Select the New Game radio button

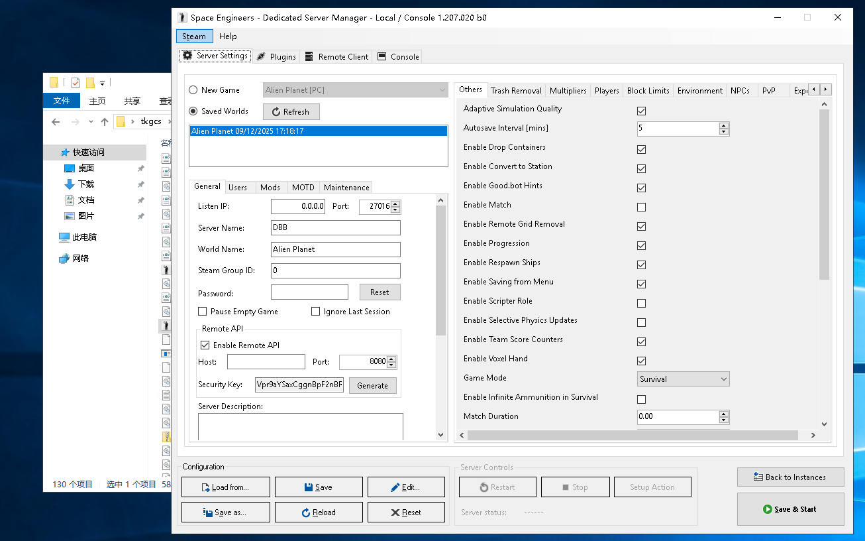click(x=193, y=90)
